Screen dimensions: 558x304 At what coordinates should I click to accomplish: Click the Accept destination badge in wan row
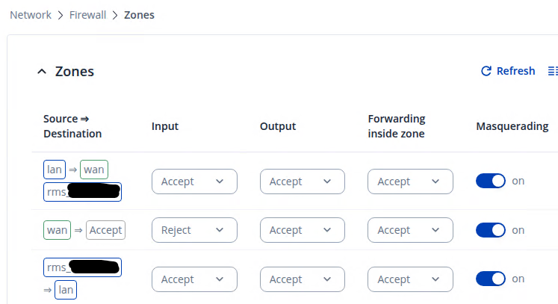point(105,230)
